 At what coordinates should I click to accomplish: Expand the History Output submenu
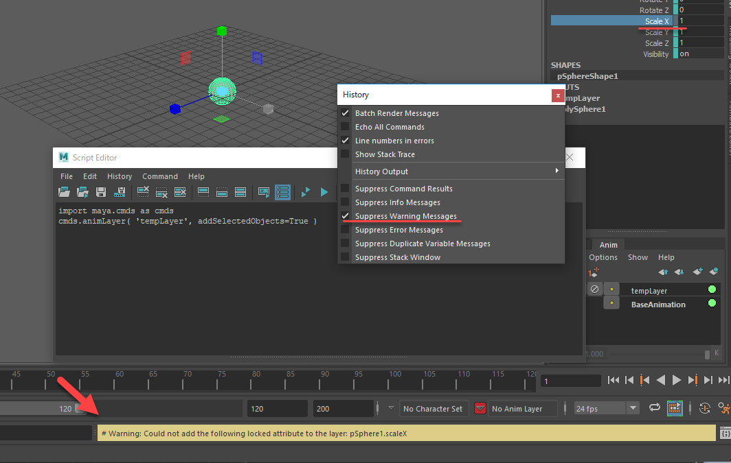click(451, 171)
